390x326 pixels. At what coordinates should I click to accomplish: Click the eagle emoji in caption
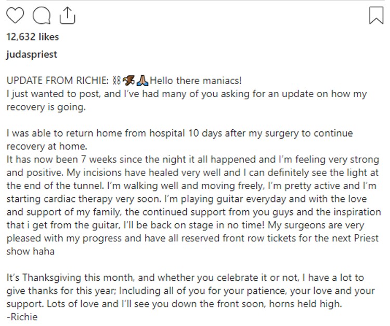click(x=128, y=80)
